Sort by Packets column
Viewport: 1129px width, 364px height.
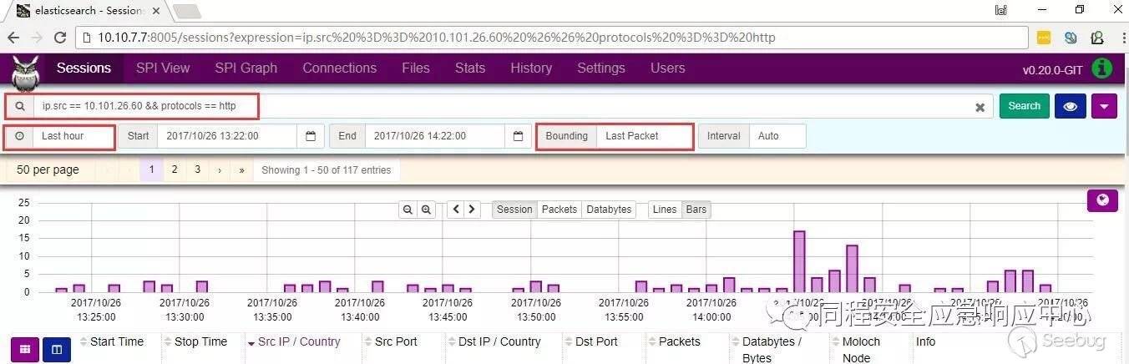pos(677,341)
